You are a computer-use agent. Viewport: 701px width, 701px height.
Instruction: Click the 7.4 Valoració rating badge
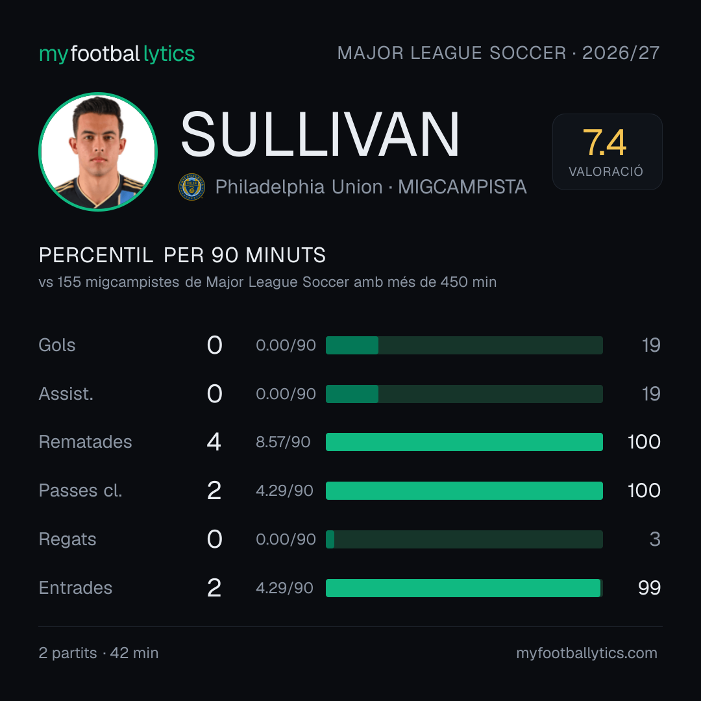click(x=607, y=152)
